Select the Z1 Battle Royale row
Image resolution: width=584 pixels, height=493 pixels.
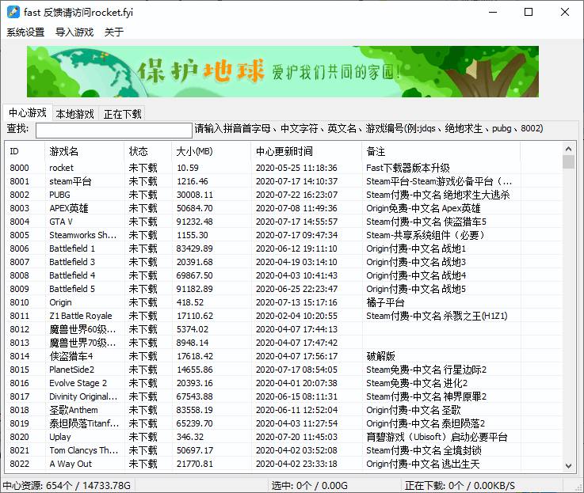tap(283, 316)
